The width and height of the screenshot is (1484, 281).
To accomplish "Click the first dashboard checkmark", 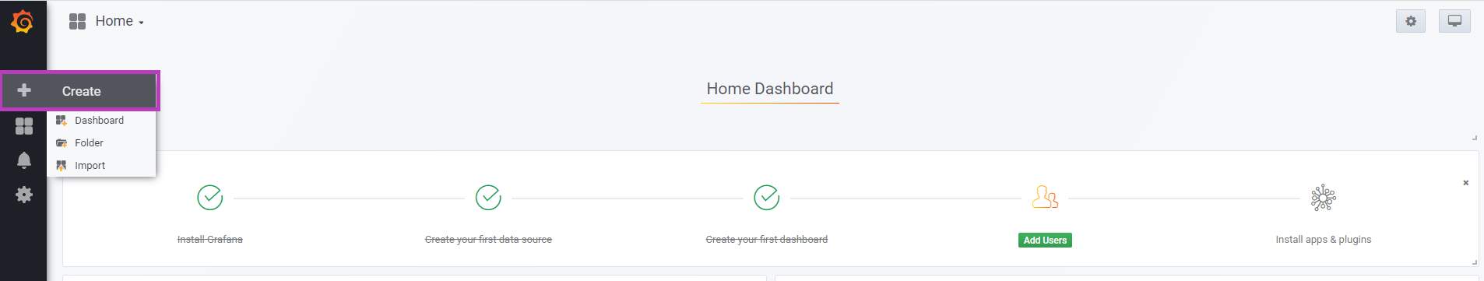I will tap(767, 198).
